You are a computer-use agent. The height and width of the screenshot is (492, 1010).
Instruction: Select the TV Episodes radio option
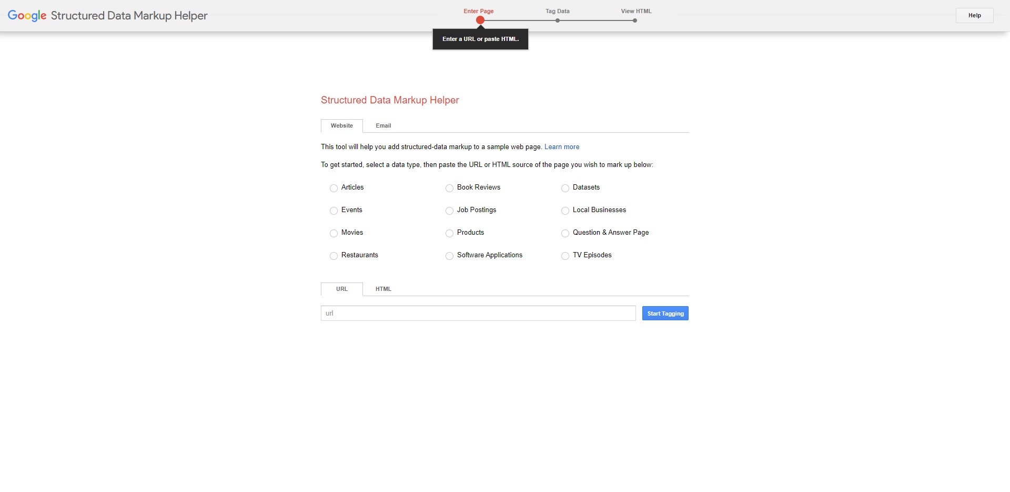tap(565, 256)
